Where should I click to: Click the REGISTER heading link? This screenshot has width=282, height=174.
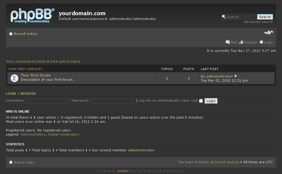click(x=28, y=94)
